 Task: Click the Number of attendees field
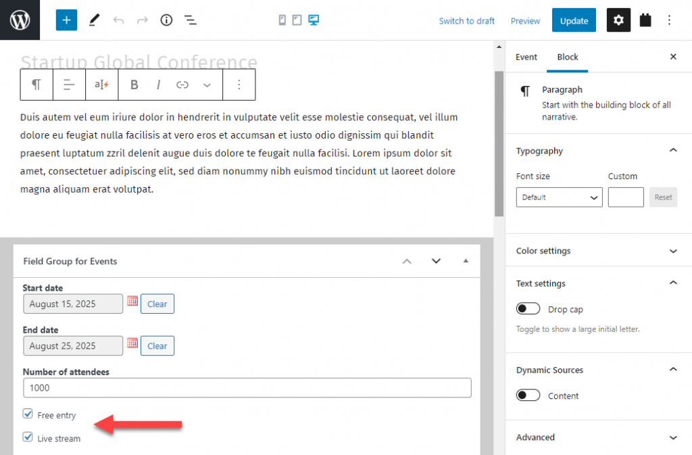click(x=247, y=387)
